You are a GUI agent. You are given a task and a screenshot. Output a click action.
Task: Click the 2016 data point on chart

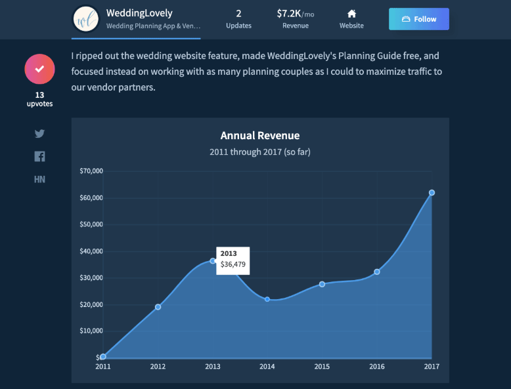coord(377,272)
